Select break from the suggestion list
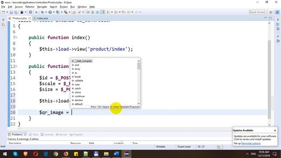Screen dimensions: 281x158 click(78, 77)
